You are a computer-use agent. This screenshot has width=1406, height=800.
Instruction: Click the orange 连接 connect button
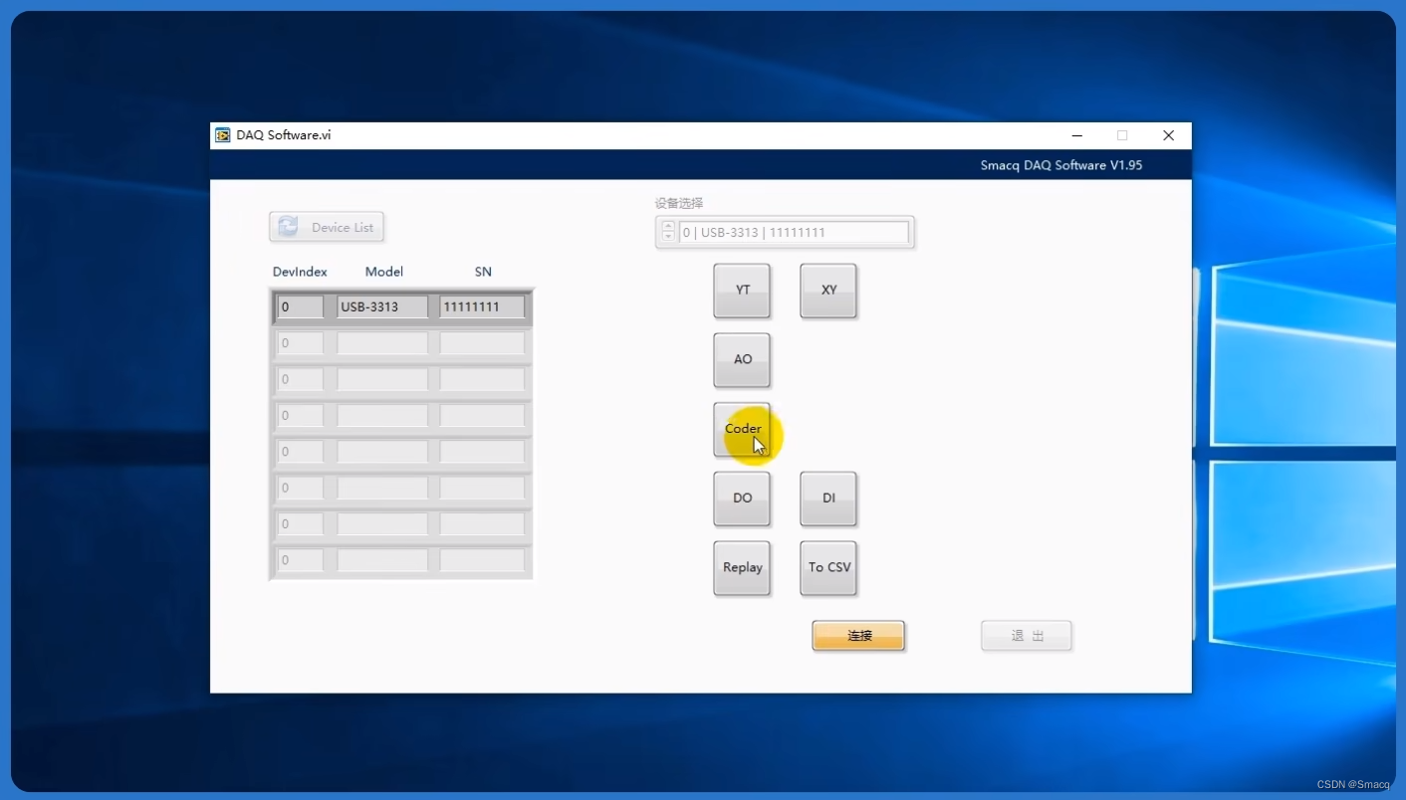coord(858,636)
